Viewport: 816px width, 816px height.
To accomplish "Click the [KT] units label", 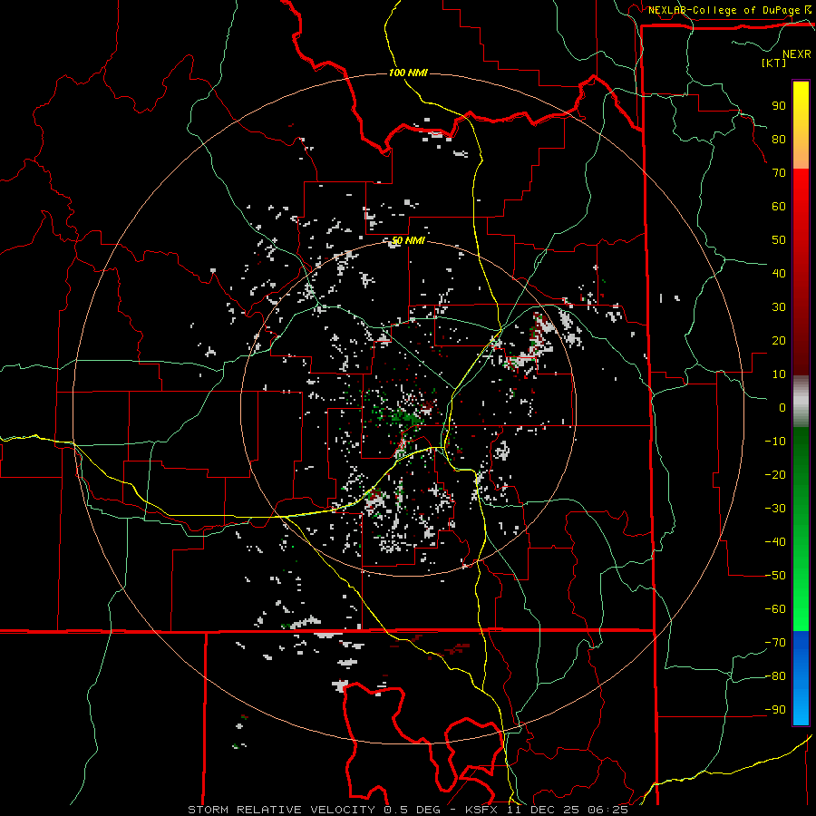I will (773, 63).
